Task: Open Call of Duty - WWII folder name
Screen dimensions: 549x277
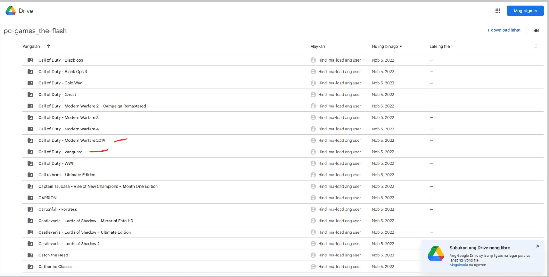Action: (x=56, y=163)
